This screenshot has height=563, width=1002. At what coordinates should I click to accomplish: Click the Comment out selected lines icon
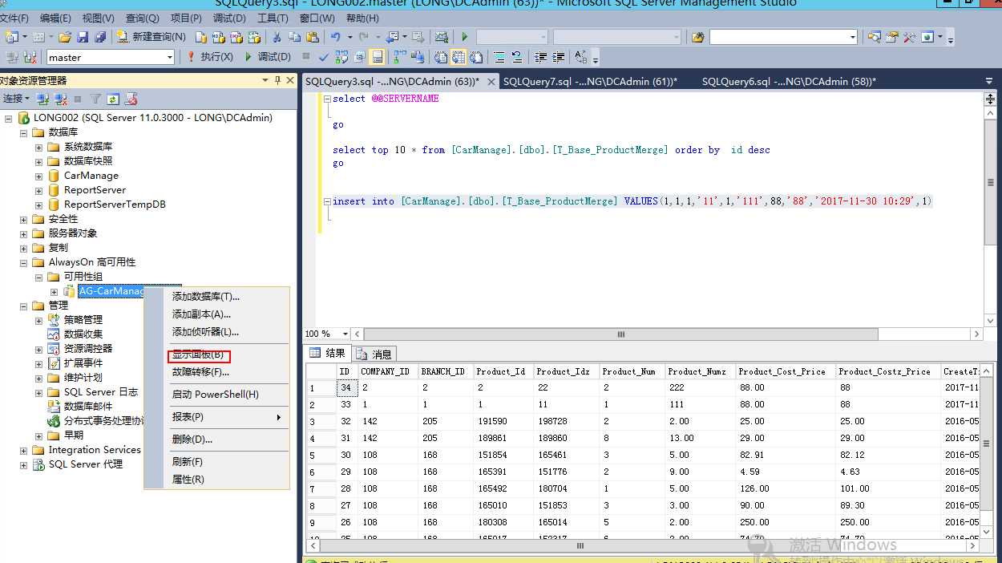pos(499,57)
